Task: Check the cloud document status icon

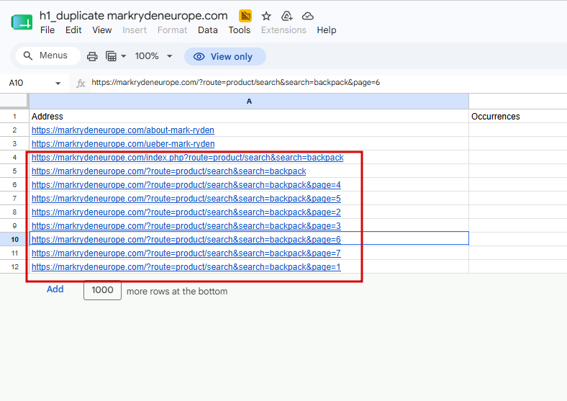Action: coord(308,16)
